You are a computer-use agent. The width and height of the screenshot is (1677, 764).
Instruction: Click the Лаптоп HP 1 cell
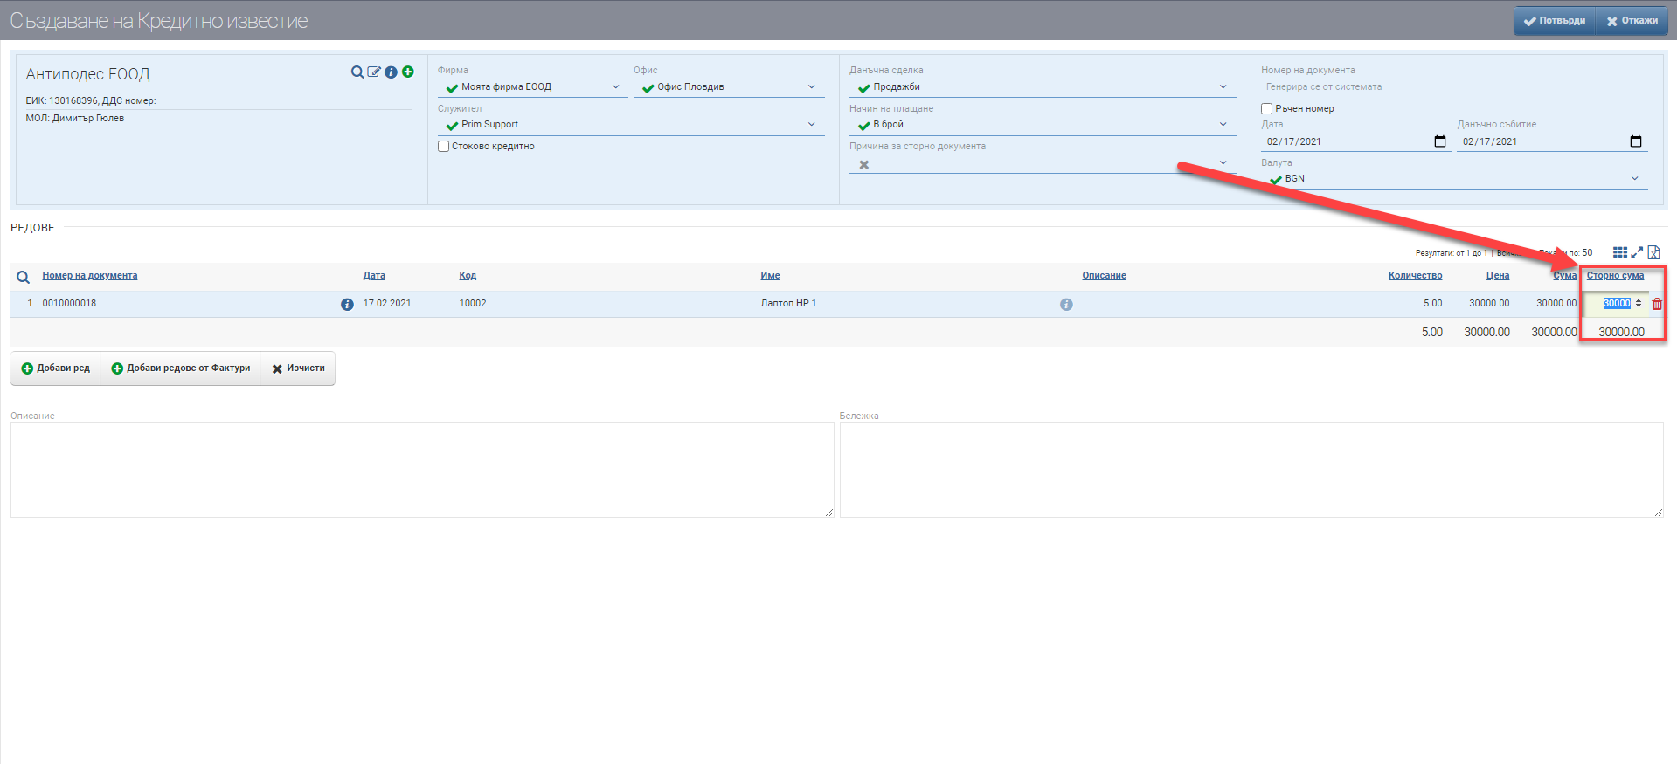pyautogui.click(x=788, y=304)
